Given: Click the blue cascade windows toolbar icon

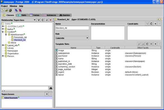Looking at the screenshot, I should click(x=16, y=10).
